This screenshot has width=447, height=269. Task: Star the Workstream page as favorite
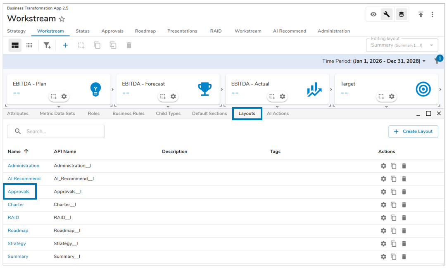pos(62,19)
